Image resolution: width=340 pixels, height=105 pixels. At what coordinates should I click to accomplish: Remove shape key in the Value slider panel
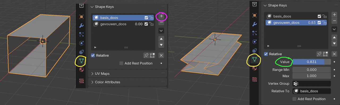click(x=334, y=21)
